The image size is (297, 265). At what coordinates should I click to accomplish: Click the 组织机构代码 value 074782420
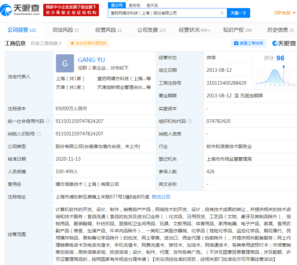coord(218,121)
